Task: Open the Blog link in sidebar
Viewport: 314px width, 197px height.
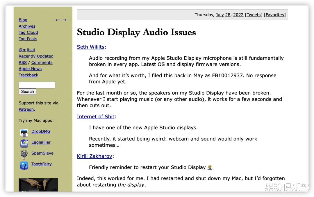Action: 23,20
